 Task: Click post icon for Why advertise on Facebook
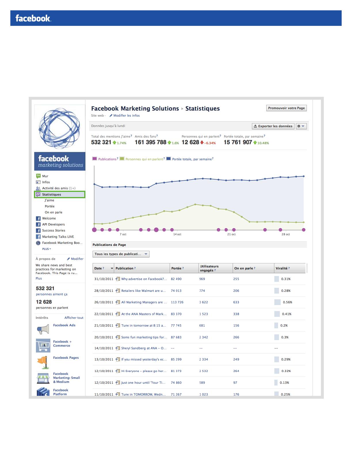coord(118,279)
